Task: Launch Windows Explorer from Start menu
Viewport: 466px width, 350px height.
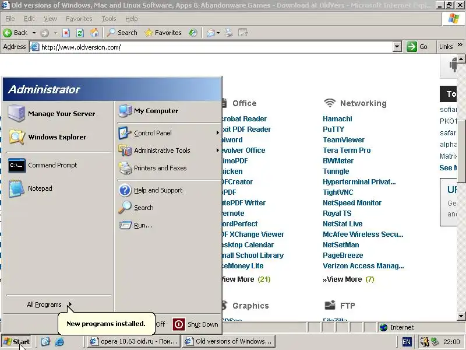Action: pyautogui.click(x=58, y=137)
